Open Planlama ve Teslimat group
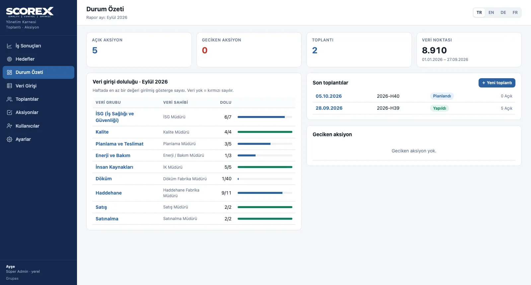The height and width of the screenshot is (285, 531). [x=119, y=144]
